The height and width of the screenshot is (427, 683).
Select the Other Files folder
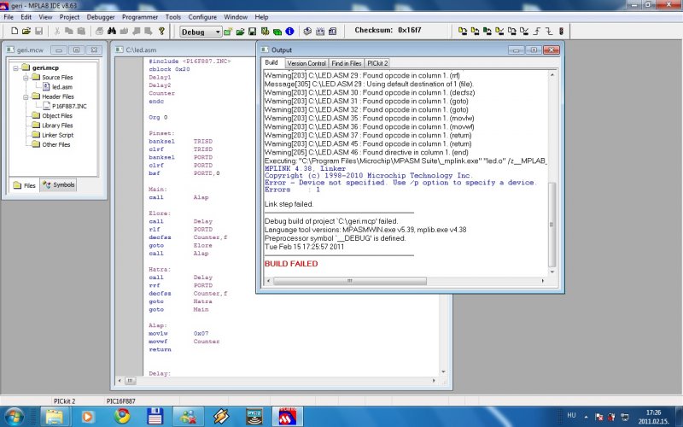[x=51, y=144]
